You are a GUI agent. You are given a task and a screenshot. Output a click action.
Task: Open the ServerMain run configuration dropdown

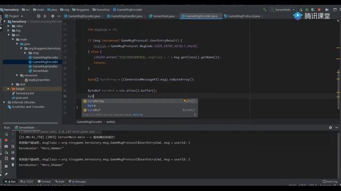pyautogui.click(x=283, y=10)
